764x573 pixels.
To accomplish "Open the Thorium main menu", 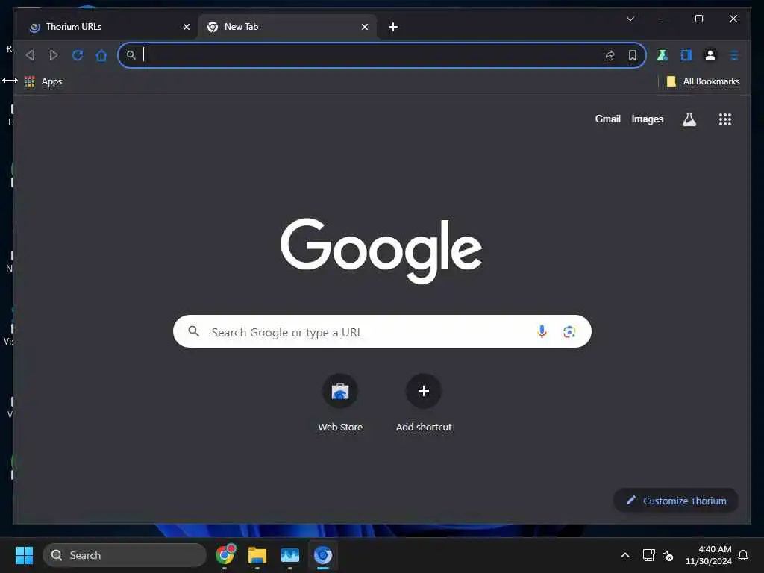I will (734, 55).
